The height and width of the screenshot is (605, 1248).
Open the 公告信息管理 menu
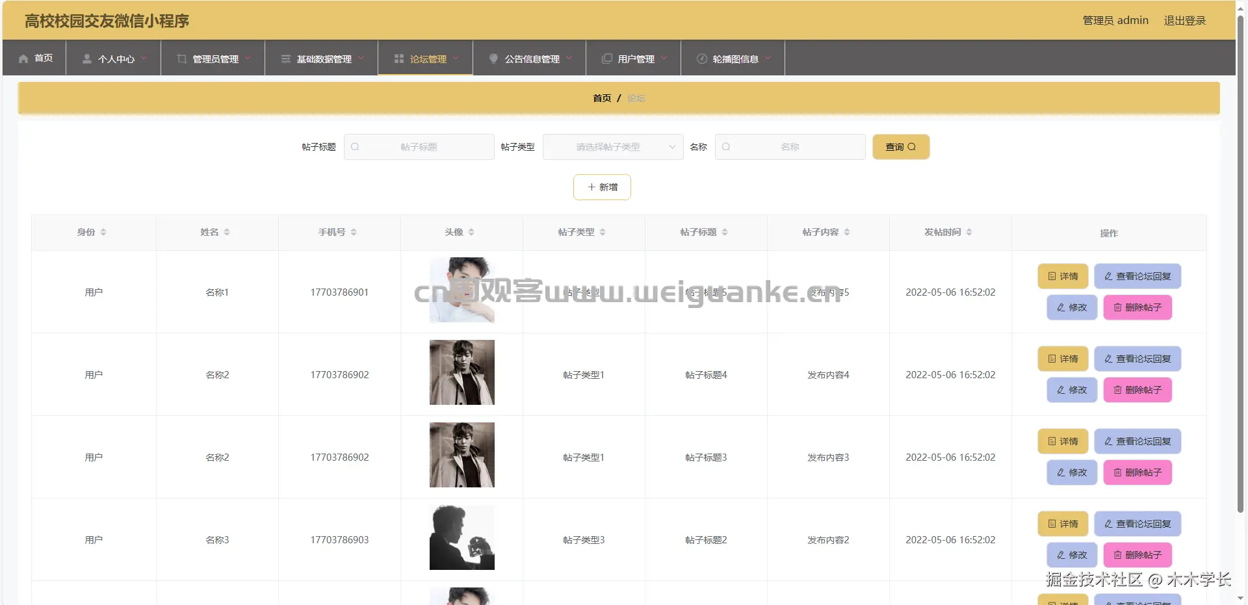click(530, 58)
